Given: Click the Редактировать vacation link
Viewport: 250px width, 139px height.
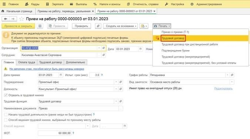Looking at the screenshot, I should (223, 89).
